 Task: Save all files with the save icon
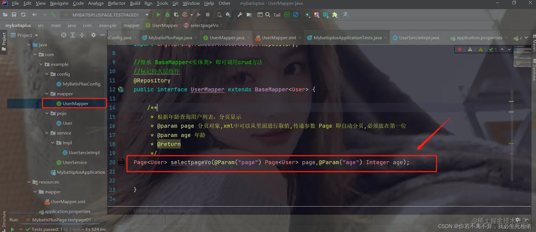click(x=14, y=15)
